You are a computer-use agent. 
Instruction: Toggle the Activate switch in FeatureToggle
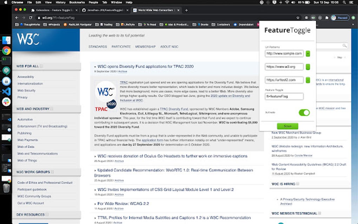304,112
